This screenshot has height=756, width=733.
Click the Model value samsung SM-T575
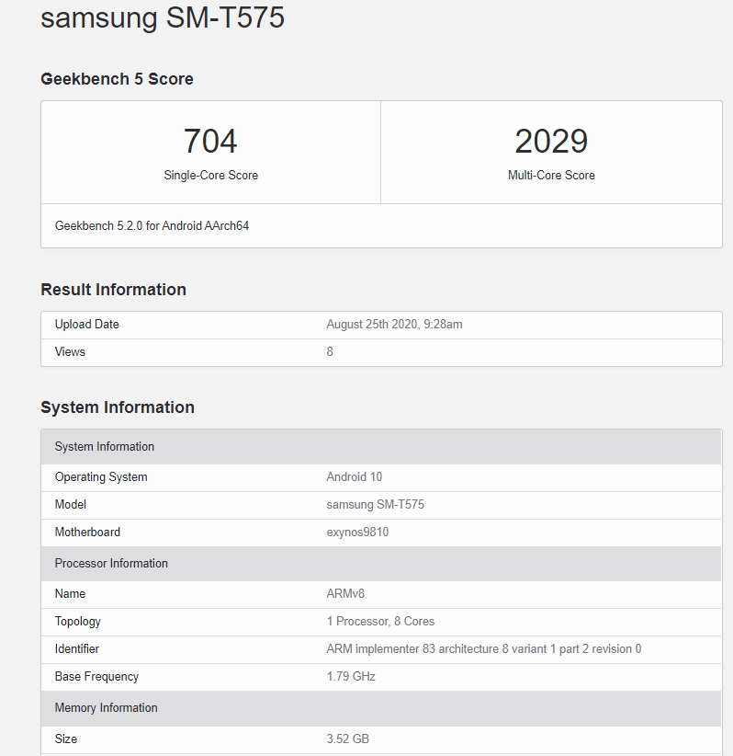click(375, 505)
